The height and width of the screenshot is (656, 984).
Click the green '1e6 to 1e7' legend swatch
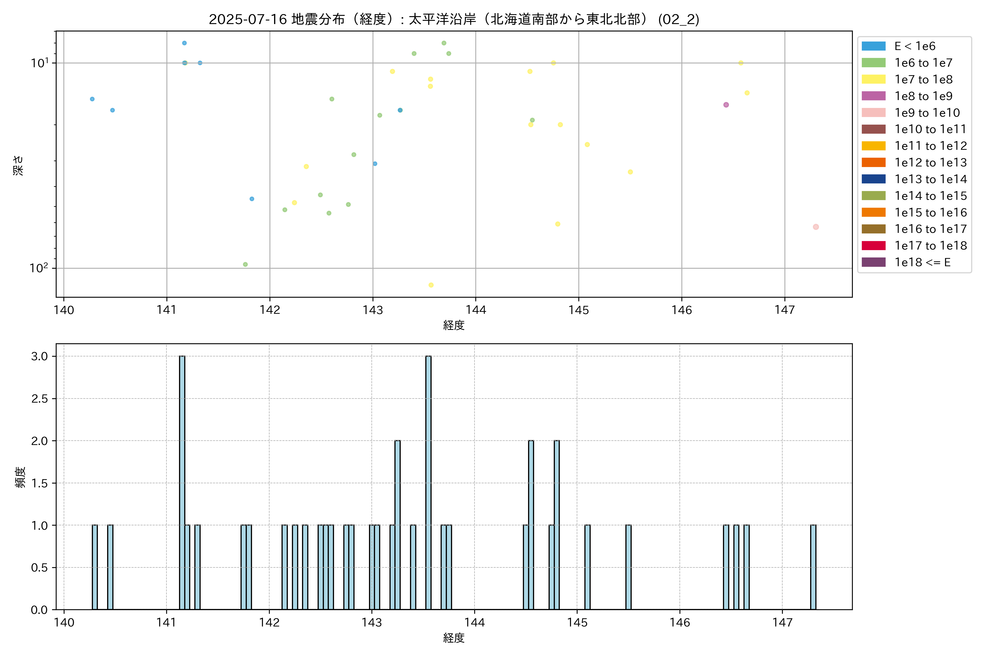click(x=873, y=63)
